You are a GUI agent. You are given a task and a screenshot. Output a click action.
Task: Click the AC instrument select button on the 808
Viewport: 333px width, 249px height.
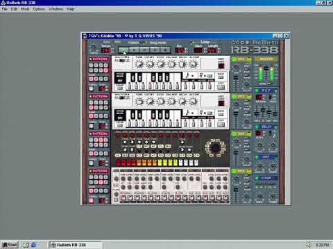(x=118, y=156)
